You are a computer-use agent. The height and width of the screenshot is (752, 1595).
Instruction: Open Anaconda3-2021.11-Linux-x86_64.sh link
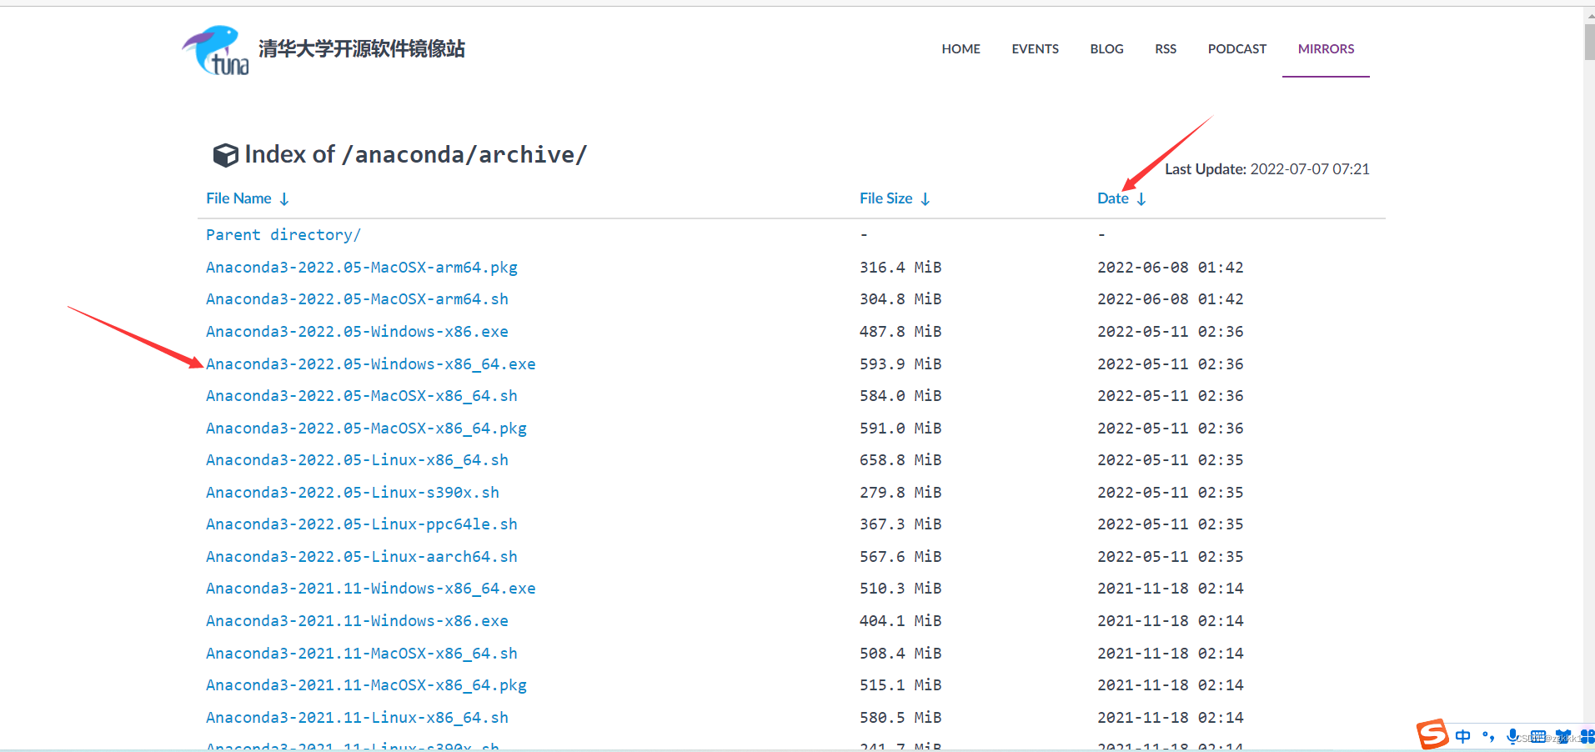[357, 717]
